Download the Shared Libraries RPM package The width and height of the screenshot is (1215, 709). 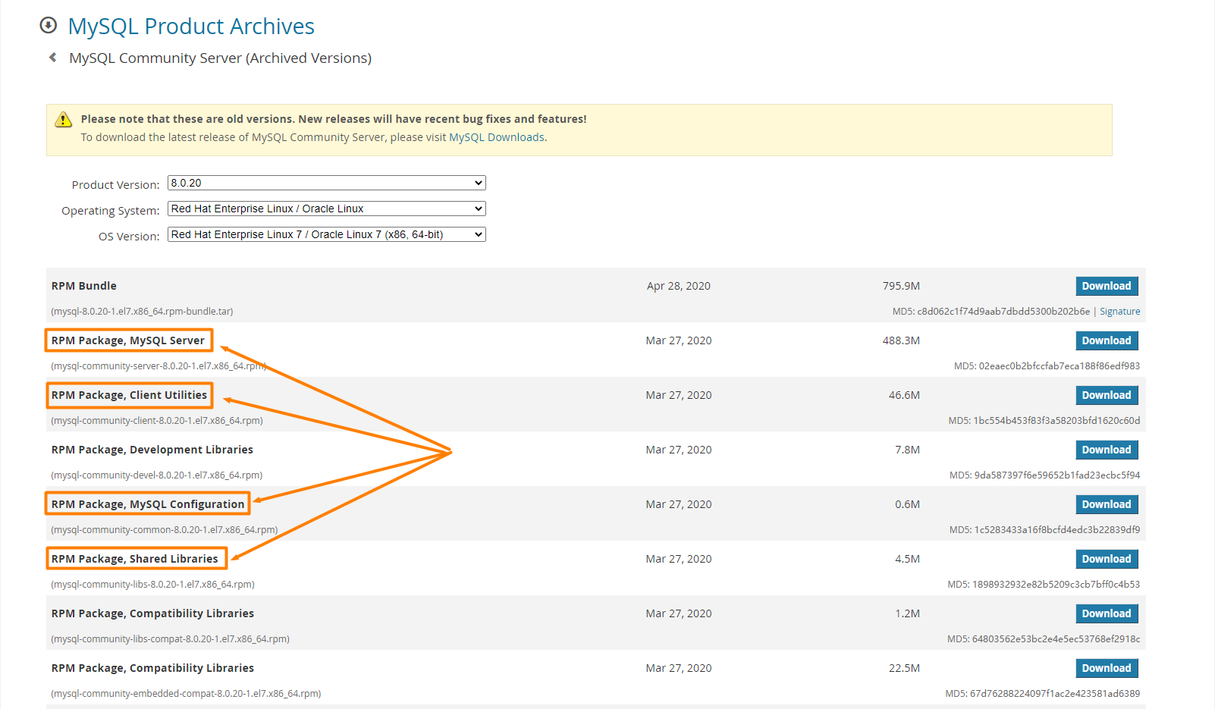point(1107,559)
